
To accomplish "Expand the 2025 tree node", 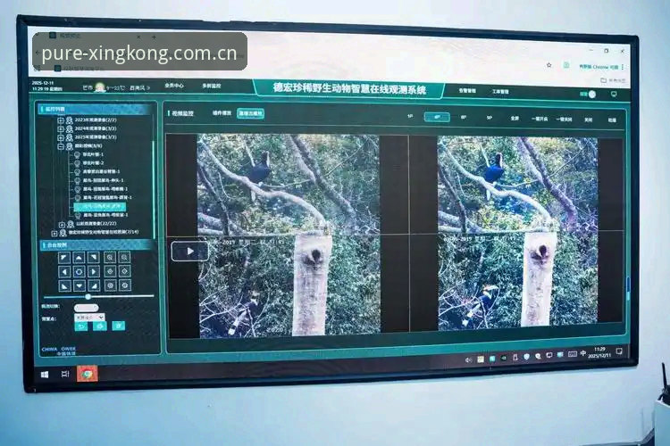I will [x=61, y=137].
